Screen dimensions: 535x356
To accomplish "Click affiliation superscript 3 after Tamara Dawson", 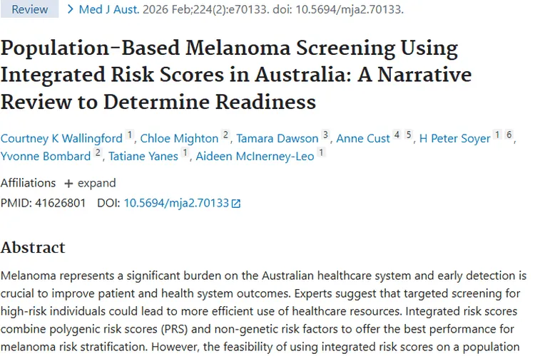I will pyautogui.click(x=325, y=135).
